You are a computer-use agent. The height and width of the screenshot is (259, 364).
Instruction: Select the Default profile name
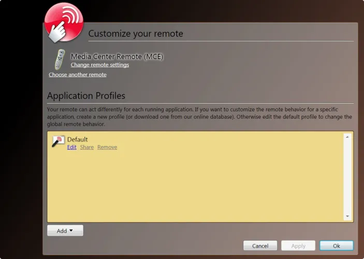(78, 139)
